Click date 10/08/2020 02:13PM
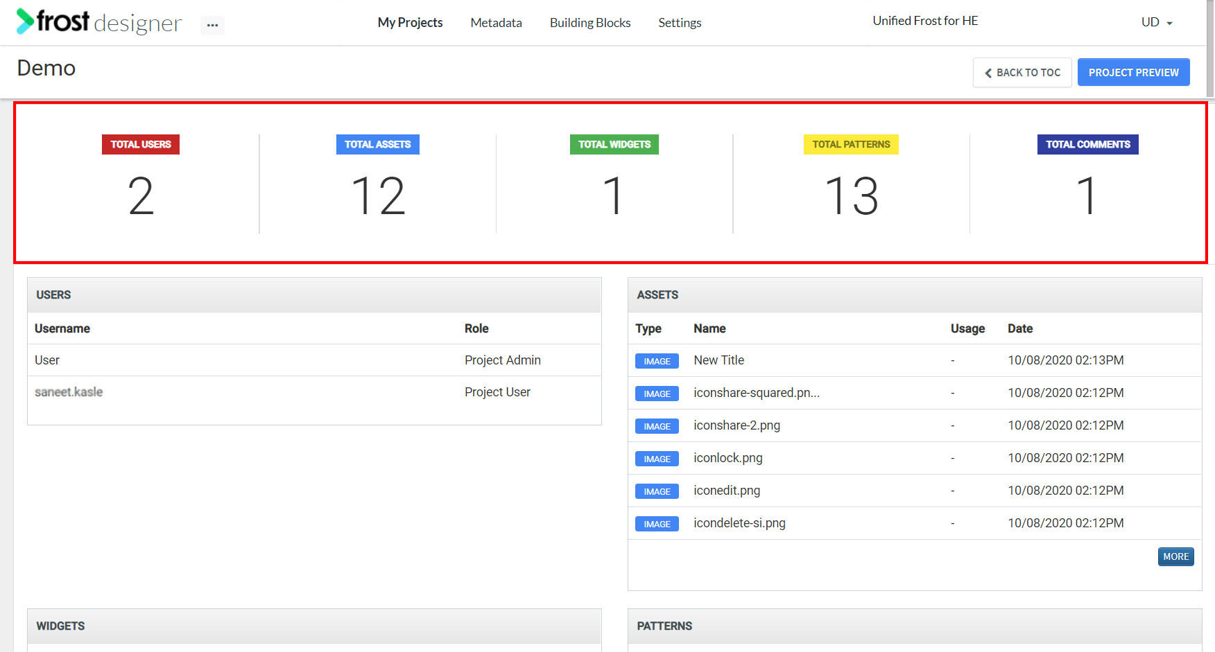Image resolution: width=1215 pixels, height=652 pixels. tap(1066, 360)
